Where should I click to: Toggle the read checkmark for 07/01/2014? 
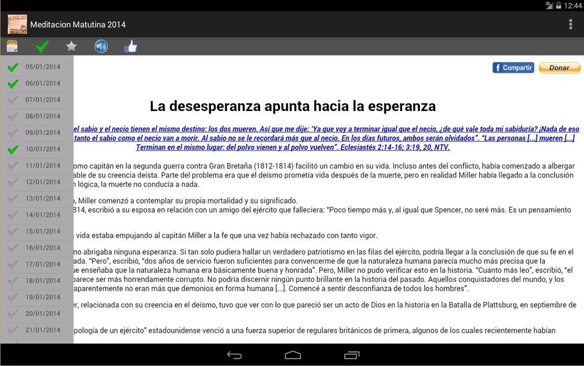[13, 100]
